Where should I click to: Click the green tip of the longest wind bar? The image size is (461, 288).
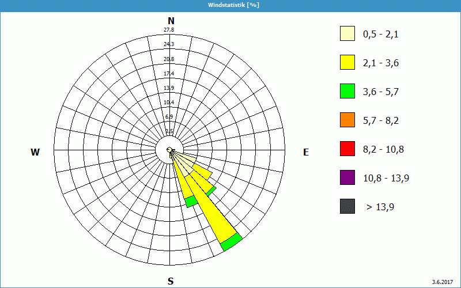(x=231, y=242)
